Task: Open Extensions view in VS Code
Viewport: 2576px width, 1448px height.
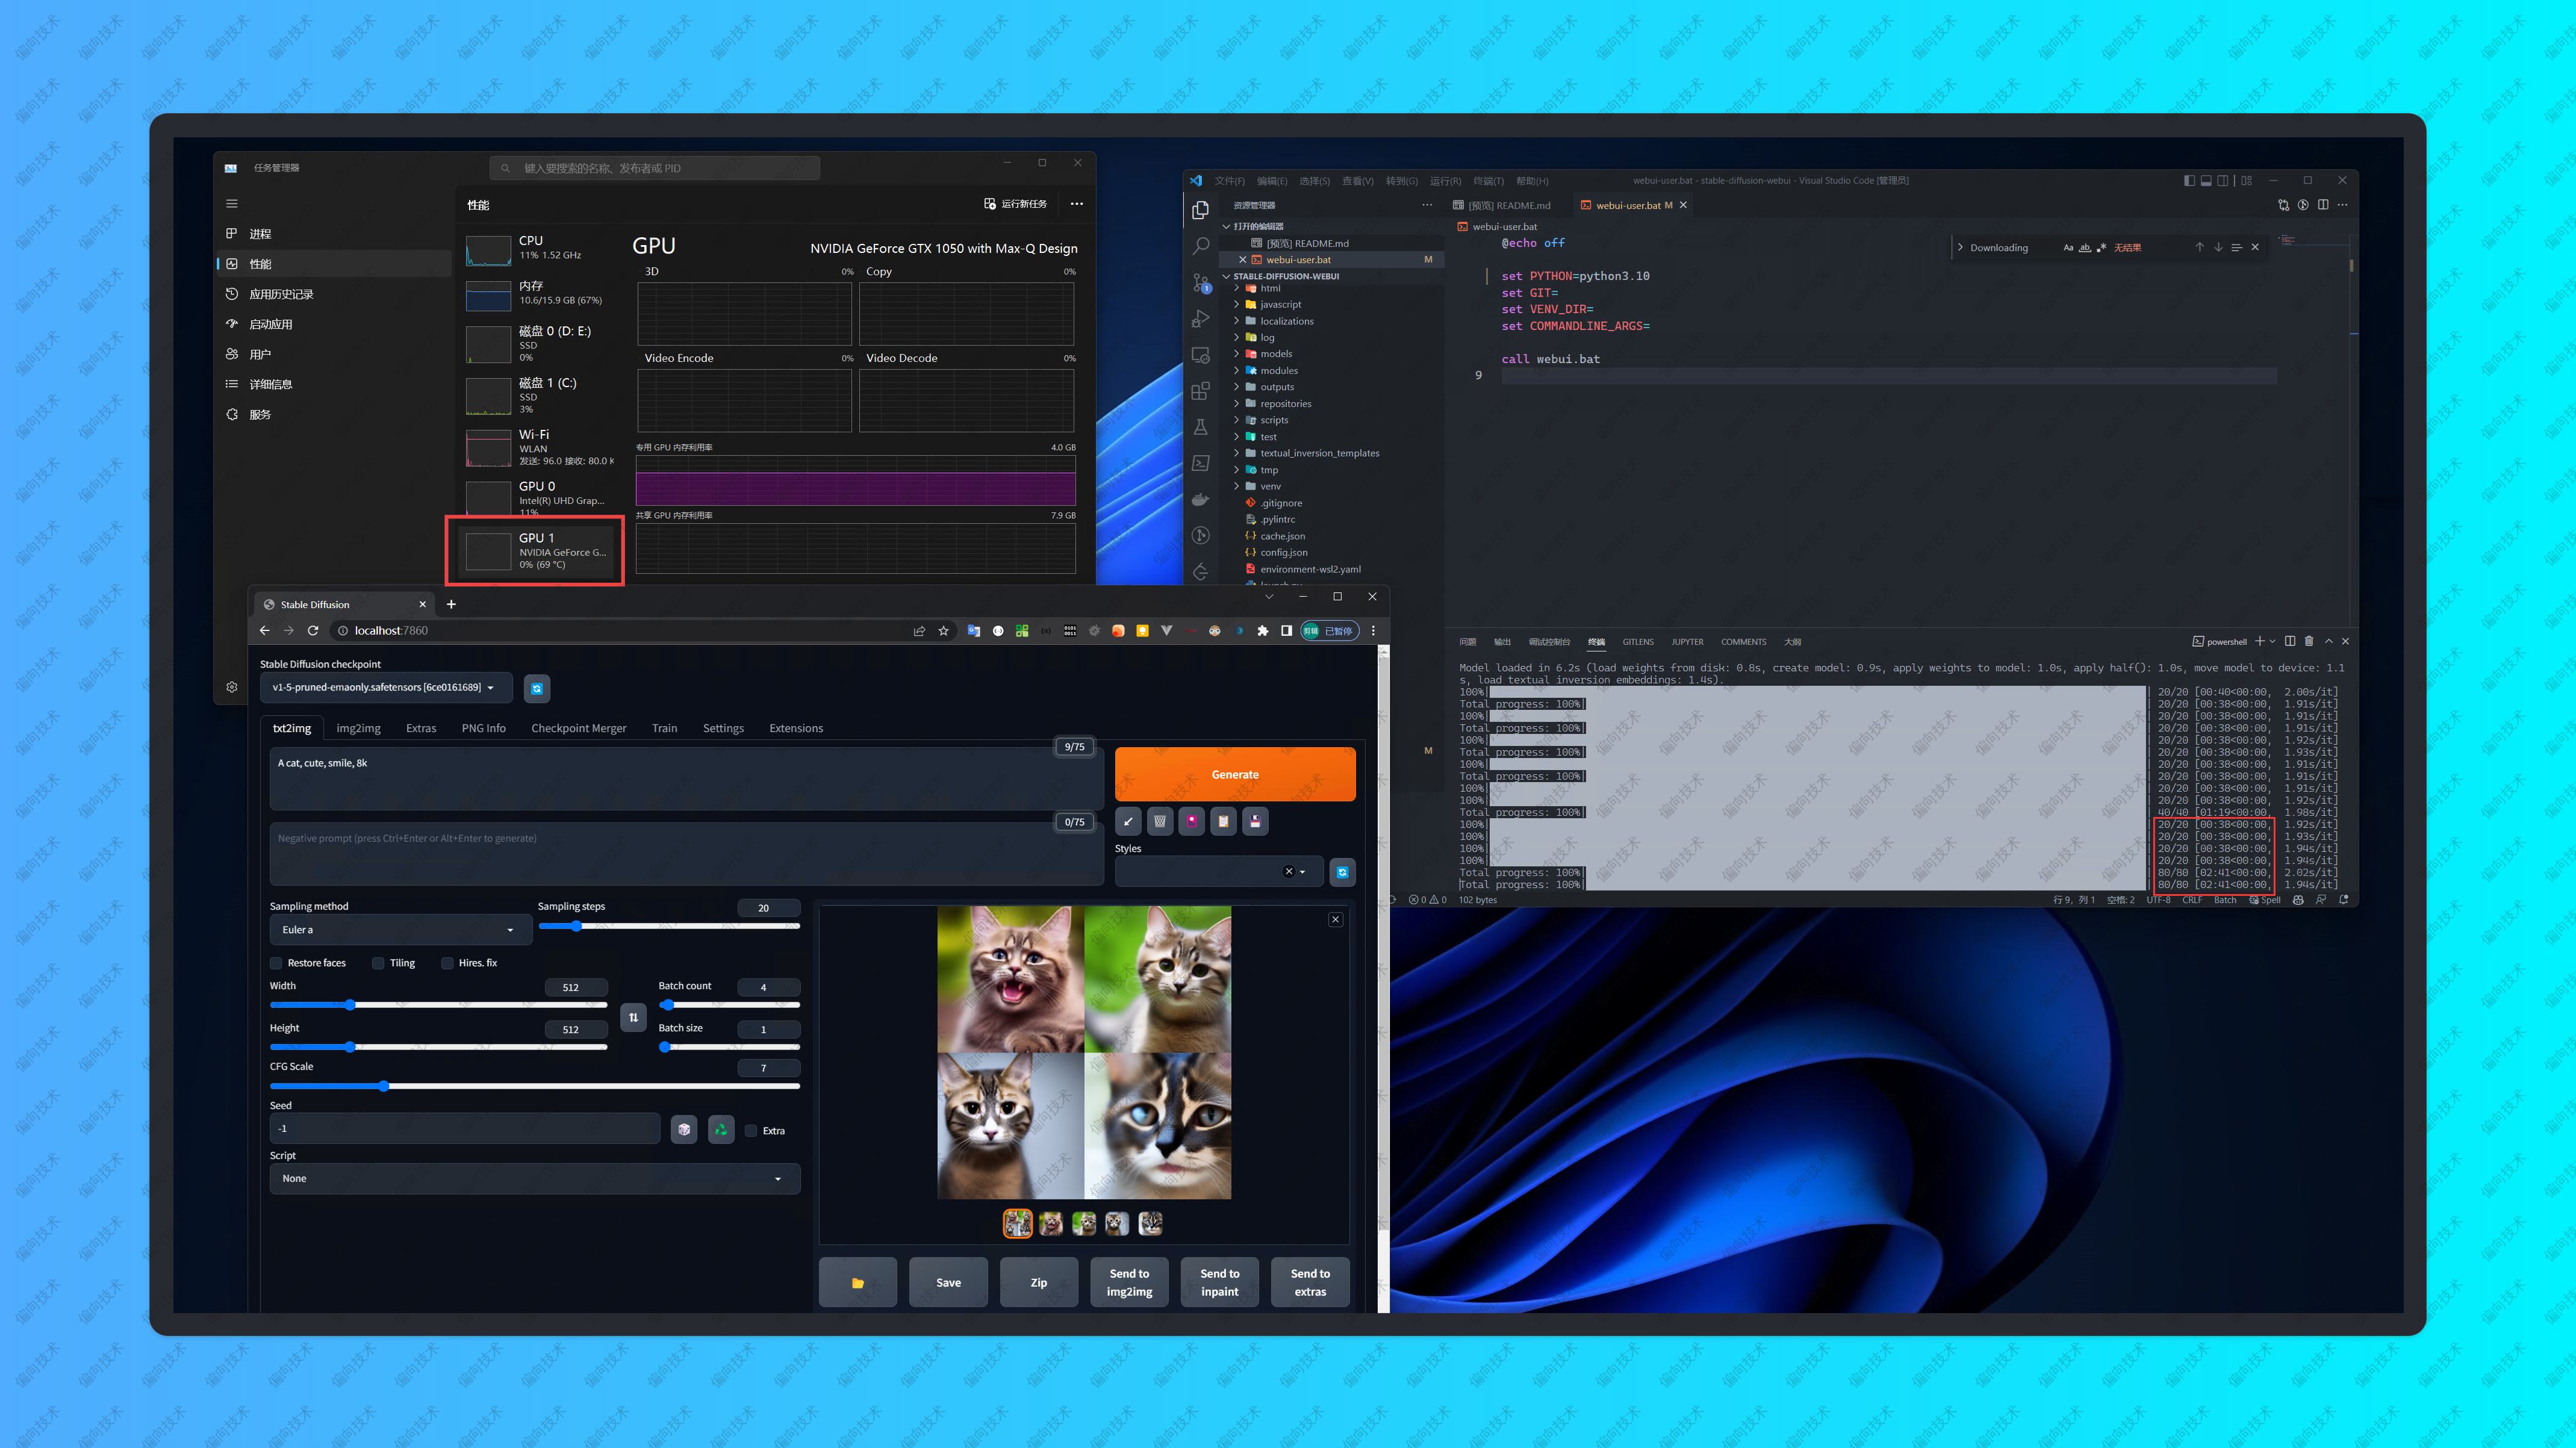Action: coord(1200,391)
